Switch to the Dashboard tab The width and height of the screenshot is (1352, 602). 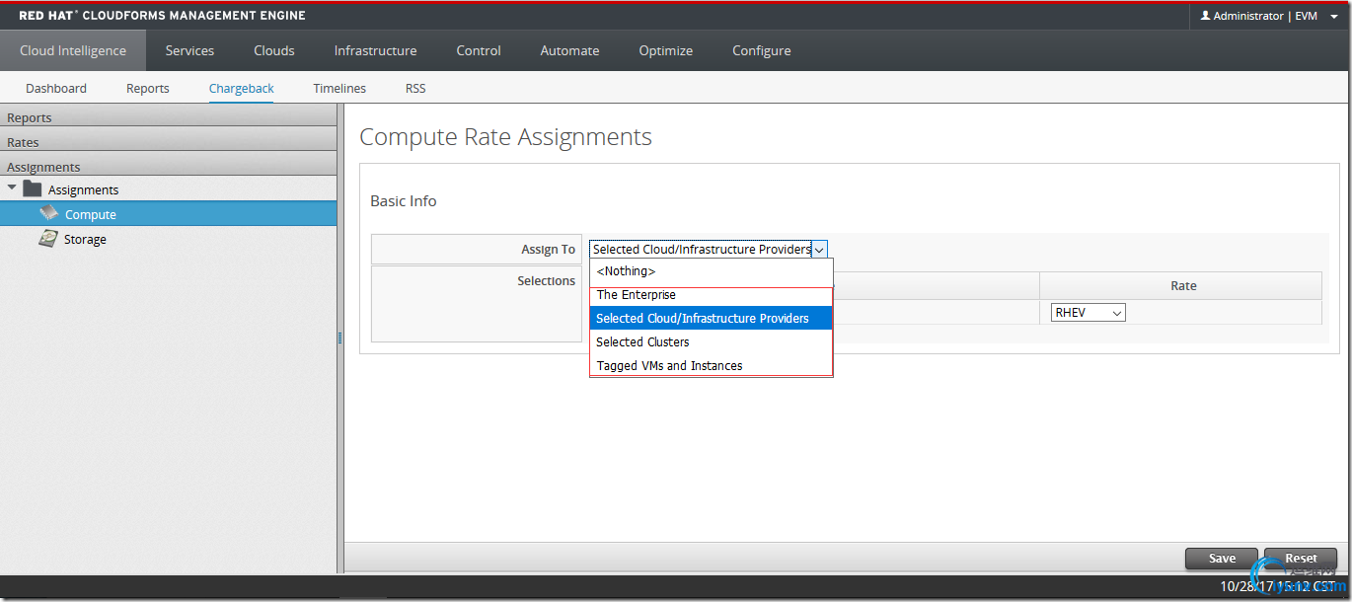pos(56,88)
